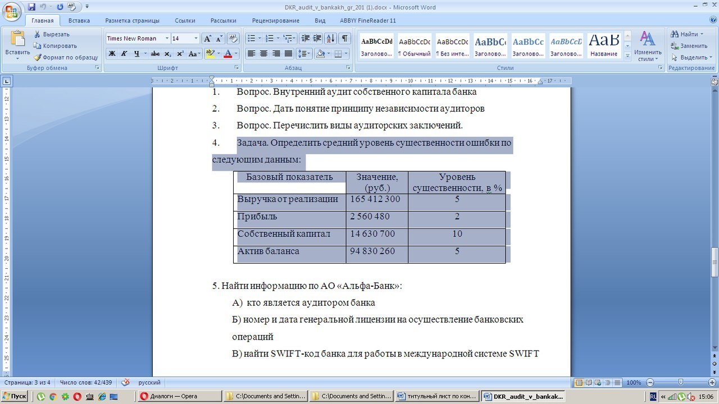Toggle subscript formatting
This screenshot has height=404, width=719.
tap(168, 54)
